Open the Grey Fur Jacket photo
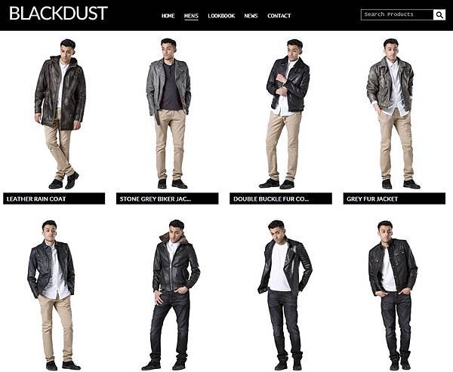 click(393, 113)
